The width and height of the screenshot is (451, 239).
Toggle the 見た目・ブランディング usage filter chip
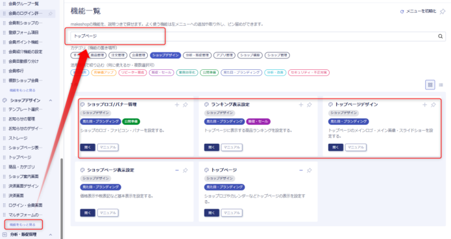pos(241,73)
